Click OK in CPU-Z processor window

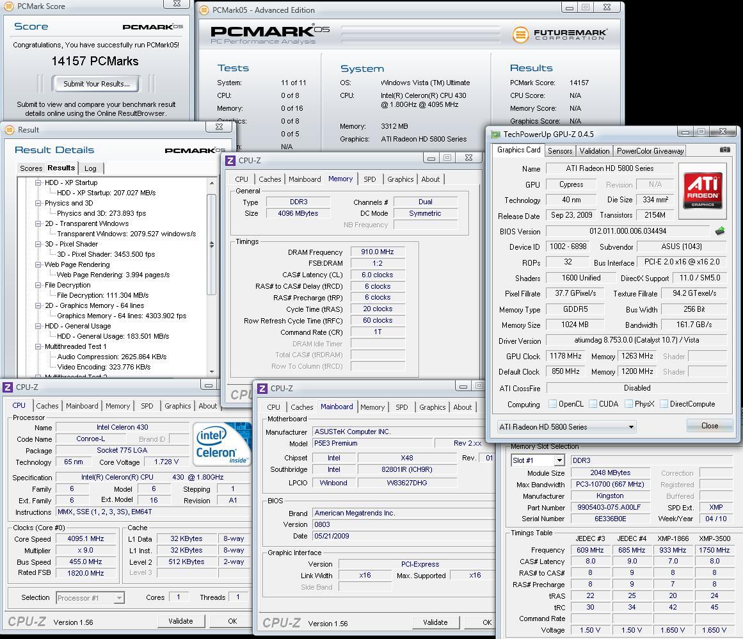pyautogui.click(x=232, y=621)
